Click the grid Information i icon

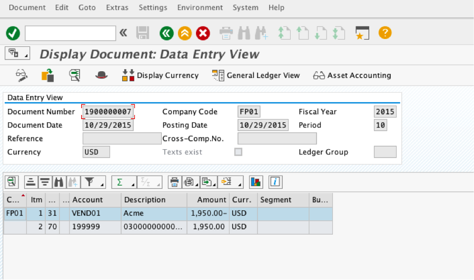(275, 182)
